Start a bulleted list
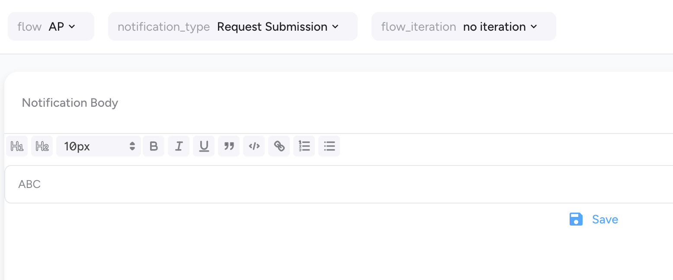This screenshot has width=673, height=280. [329, 146]
